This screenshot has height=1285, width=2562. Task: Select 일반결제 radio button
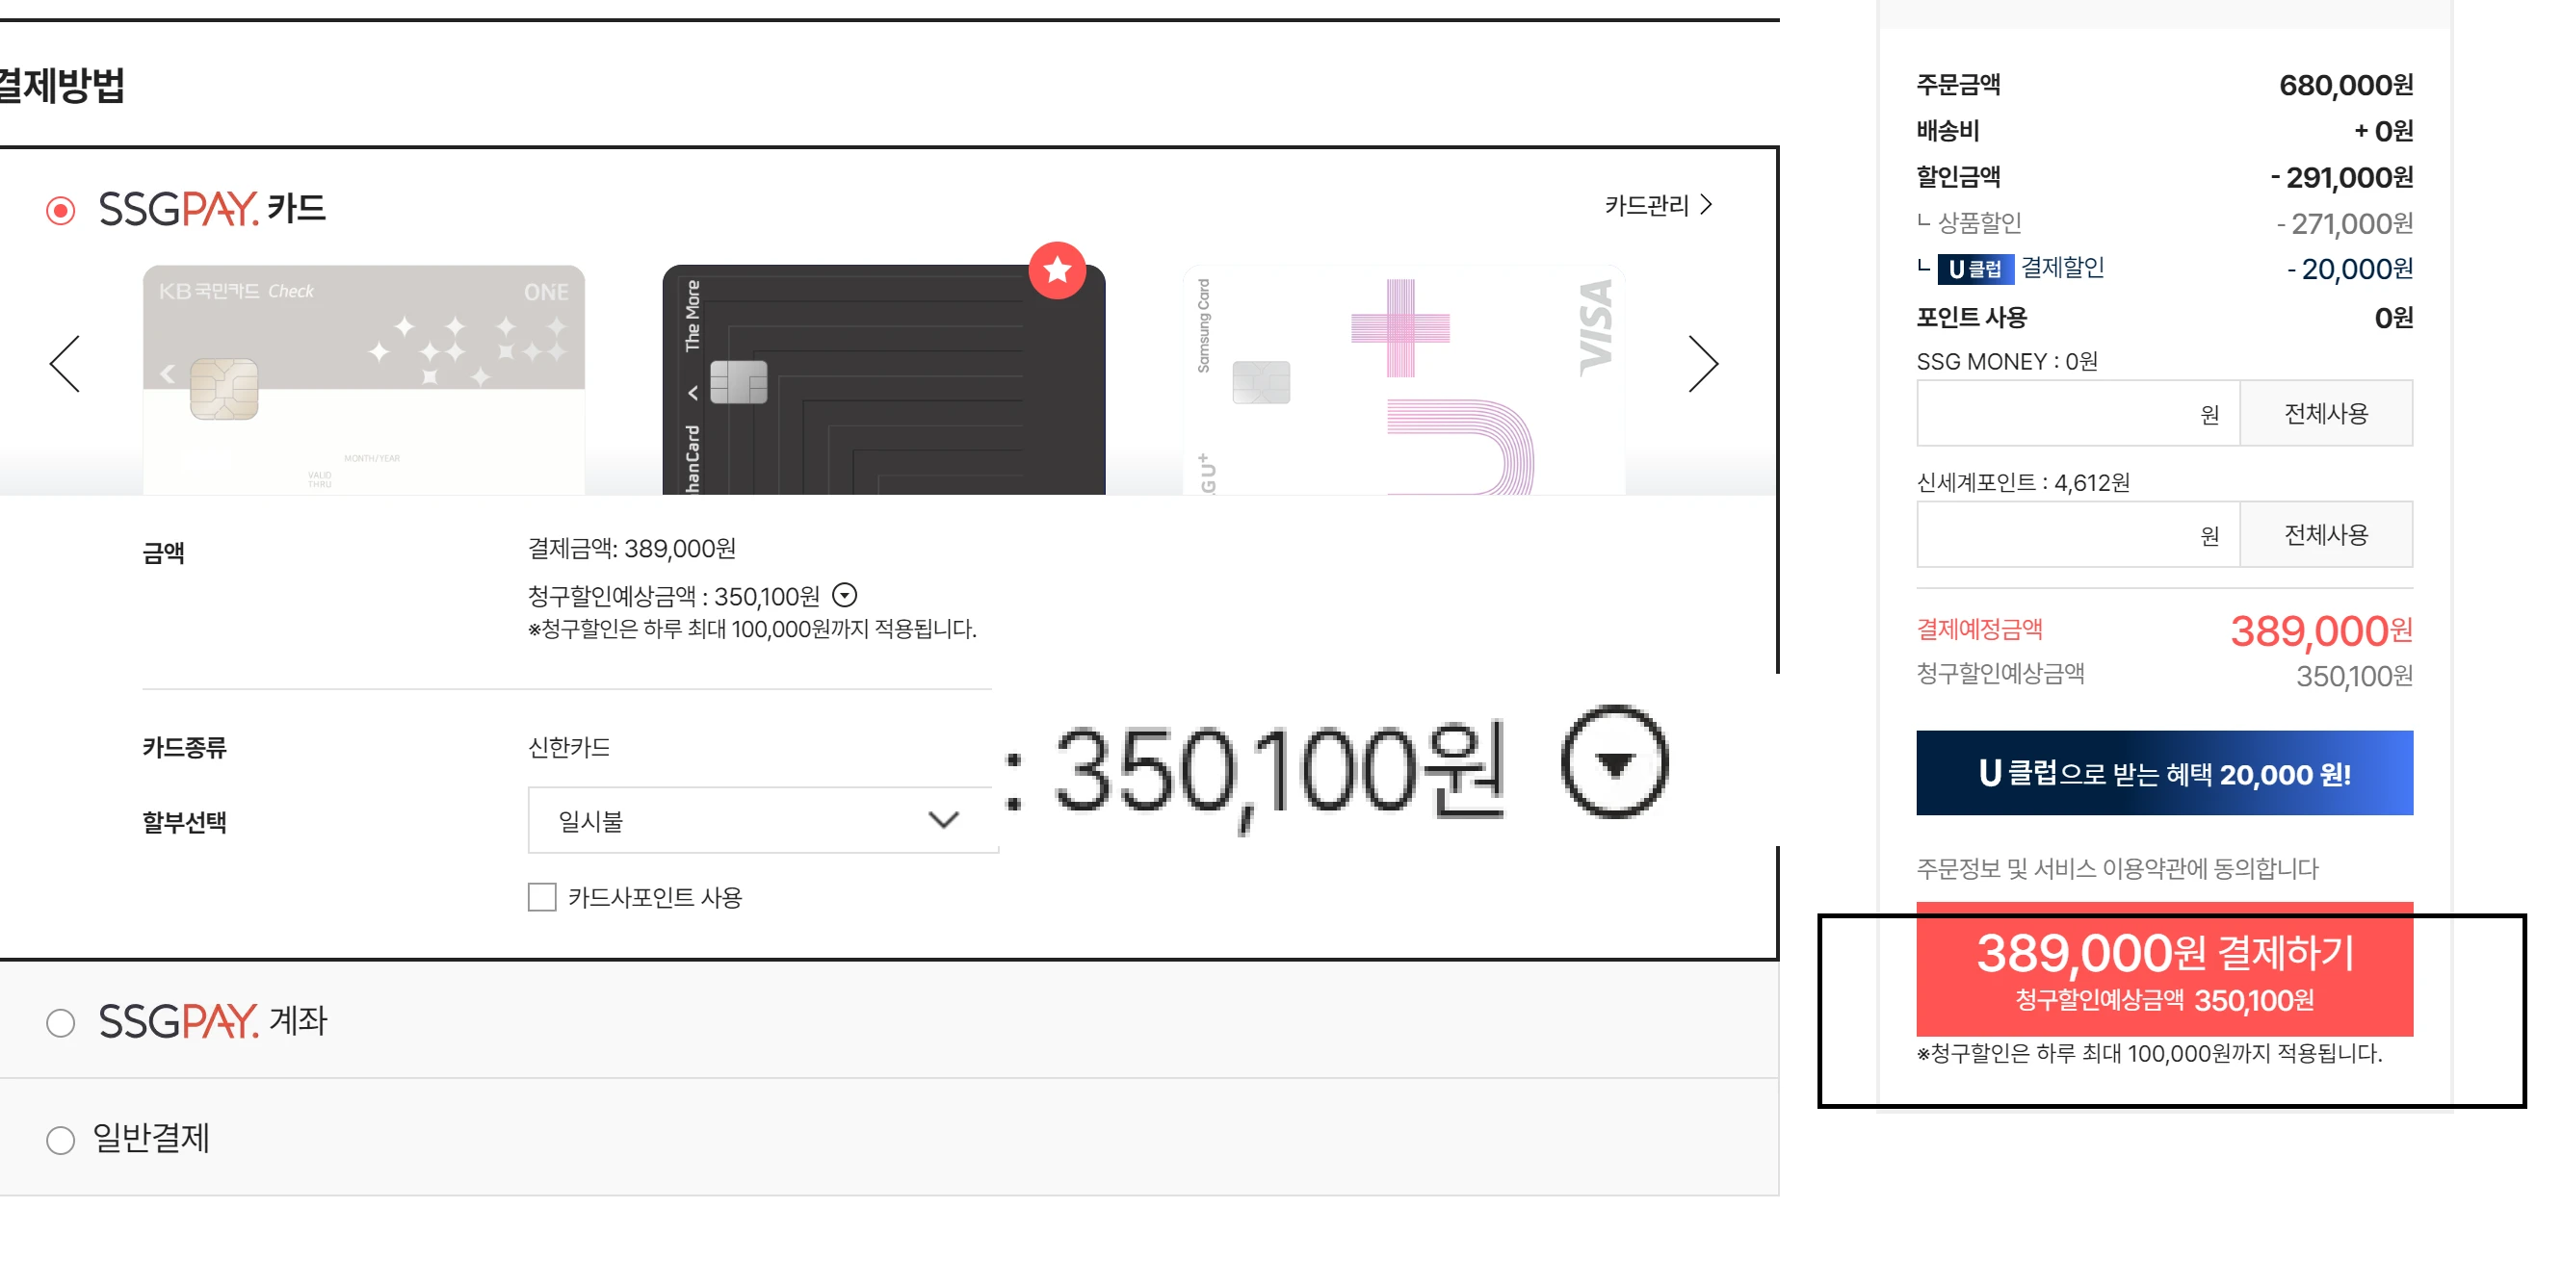pos(61,1139)
